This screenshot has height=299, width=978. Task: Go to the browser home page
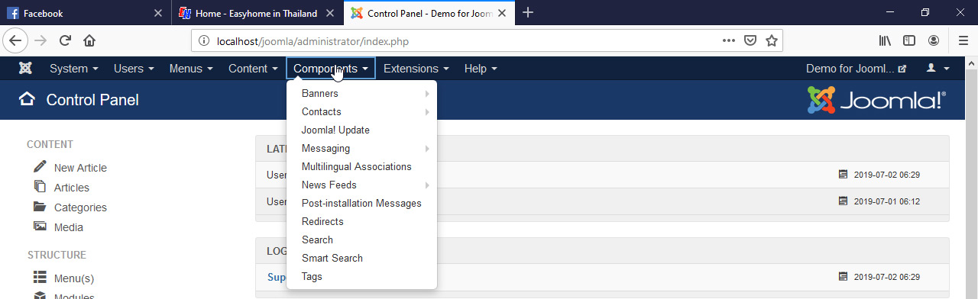(x=89, y=40)
